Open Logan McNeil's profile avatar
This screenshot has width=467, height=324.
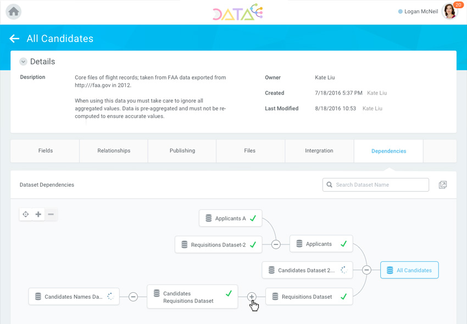[449, 12]
